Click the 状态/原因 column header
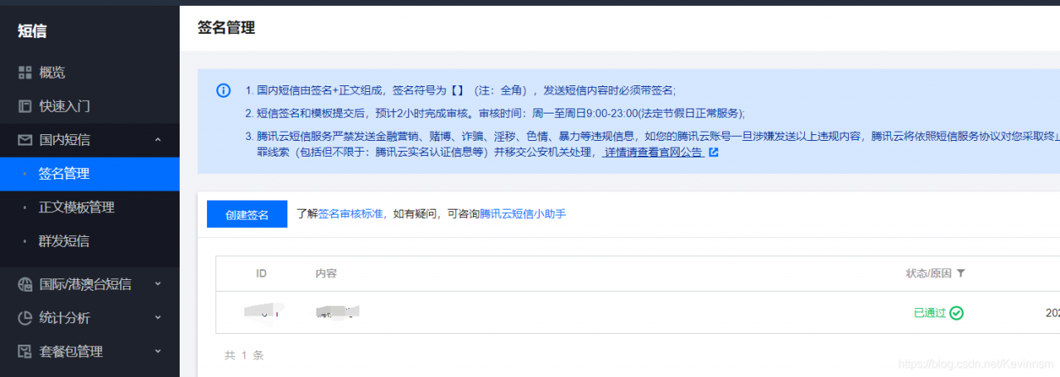 click(x=929, y=273)
